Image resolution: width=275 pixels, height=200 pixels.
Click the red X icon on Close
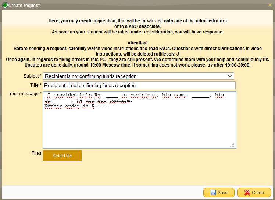click(247, 193)
